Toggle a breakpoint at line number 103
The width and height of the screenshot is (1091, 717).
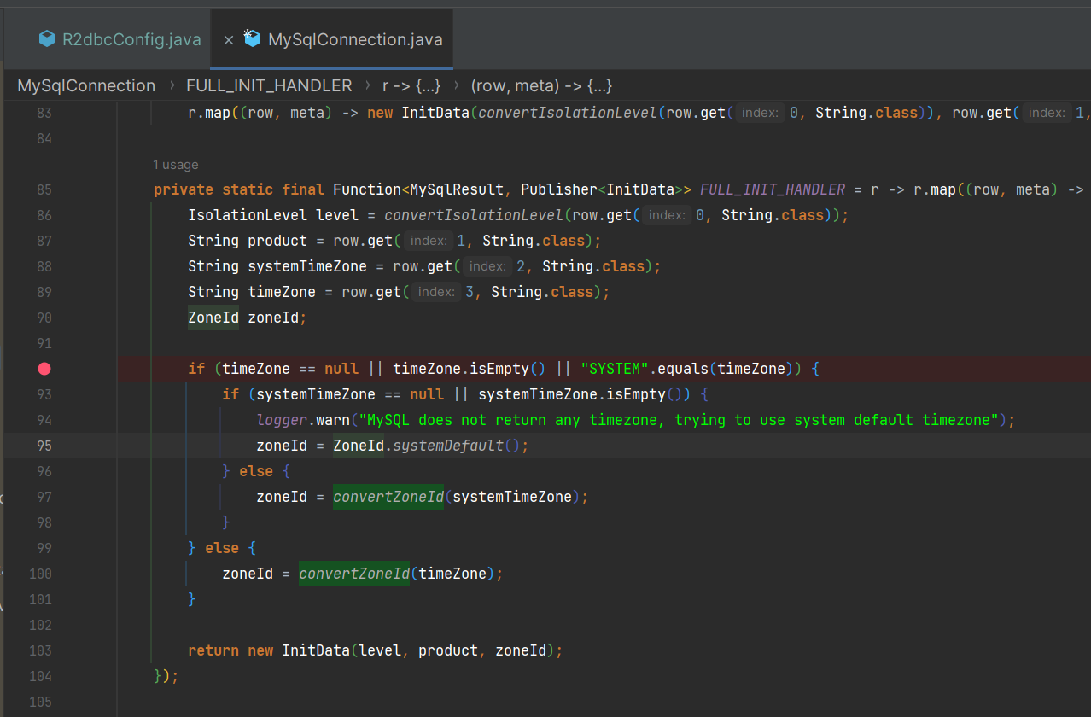[x=41, y=650]
